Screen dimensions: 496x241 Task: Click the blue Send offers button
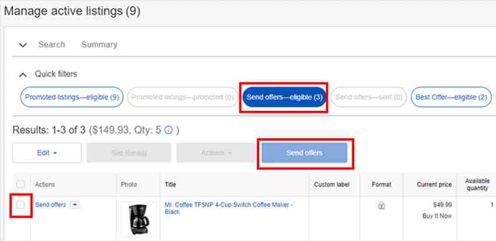tap(304, 153)
